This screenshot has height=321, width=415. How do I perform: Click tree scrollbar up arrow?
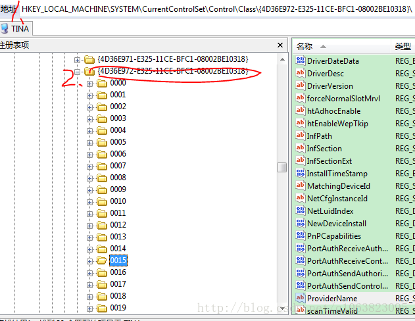click(x=282, y=59)
